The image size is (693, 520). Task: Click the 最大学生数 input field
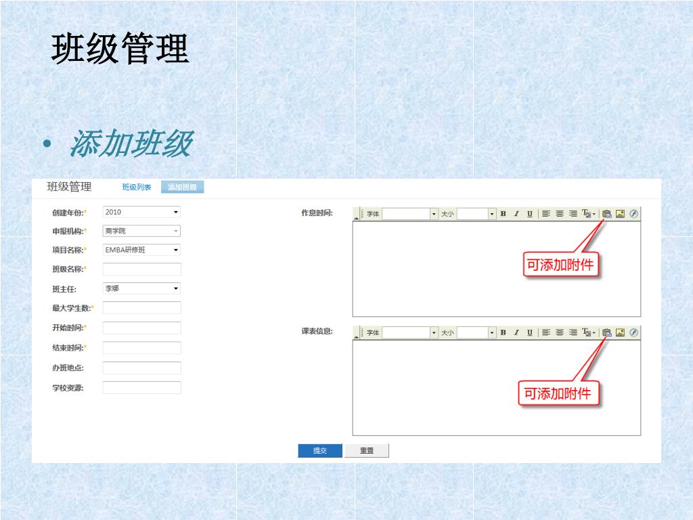[x=141, y=308]
